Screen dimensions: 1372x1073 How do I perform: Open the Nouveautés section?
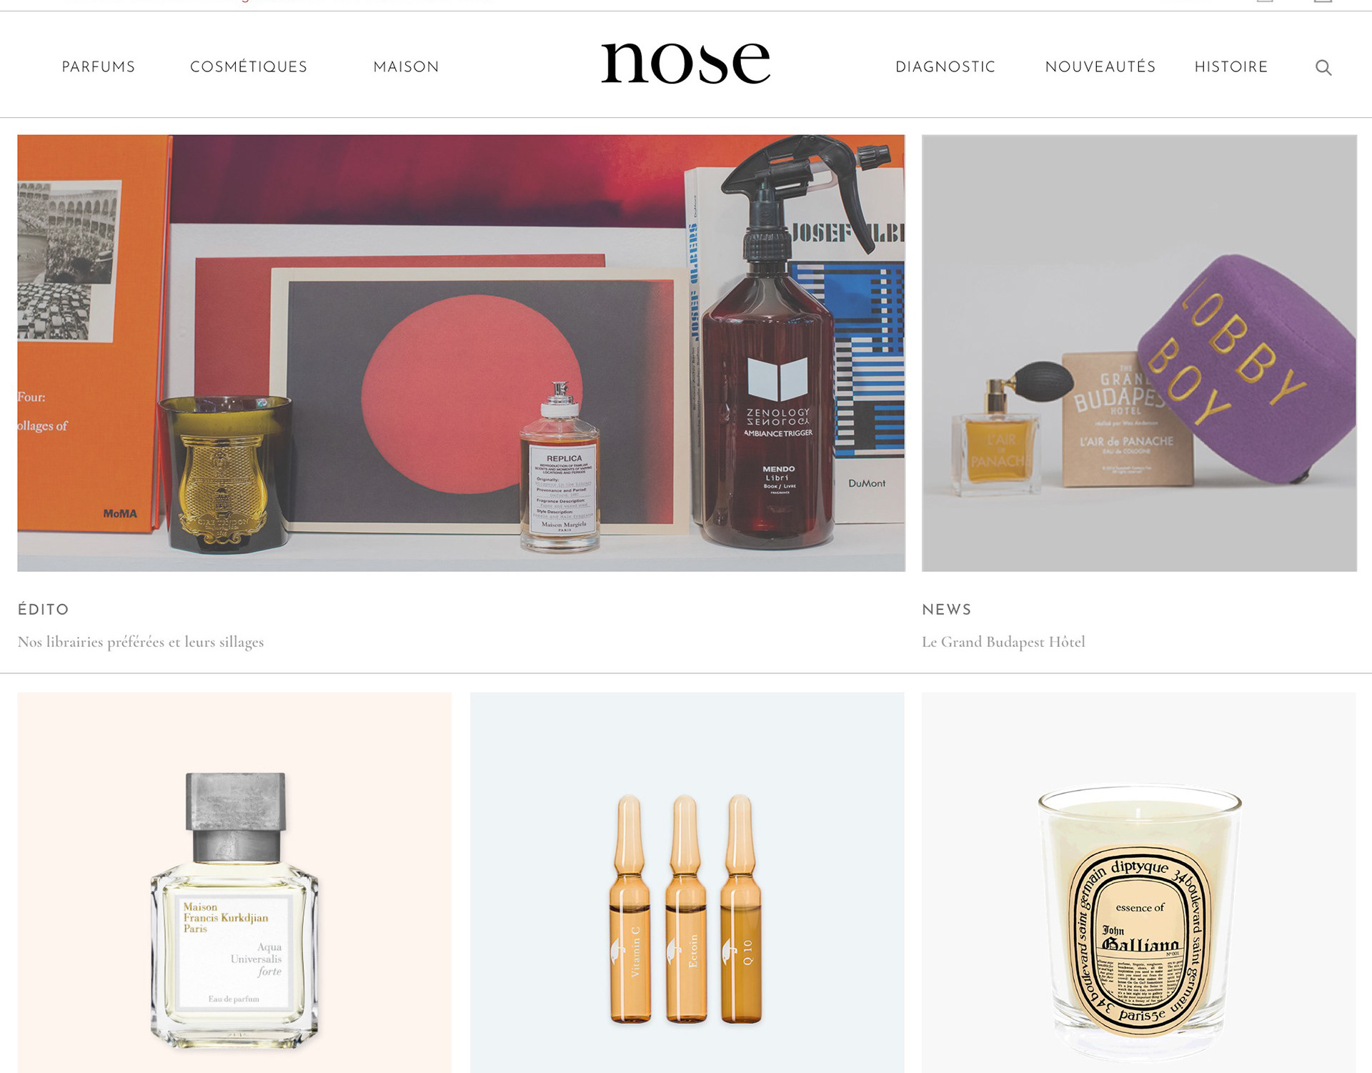click(1100, 66)
